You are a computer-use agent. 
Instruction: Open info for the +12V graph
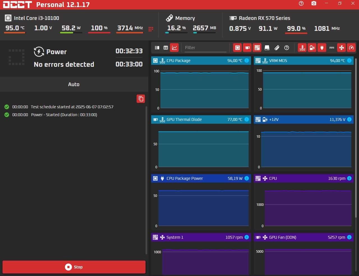click(x=349, y=119)
